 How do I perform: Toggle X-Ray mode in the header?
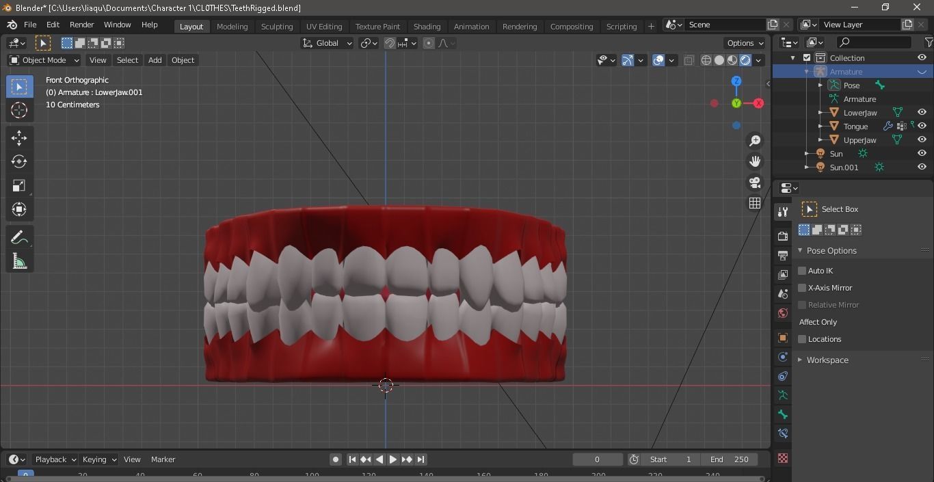[x=689, y=60]
